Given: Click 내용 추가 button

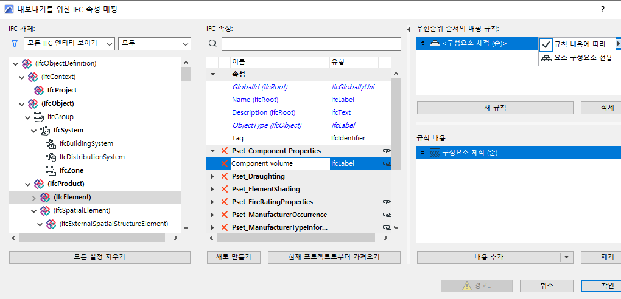Looking at the screenshot, I should (489, 257).
